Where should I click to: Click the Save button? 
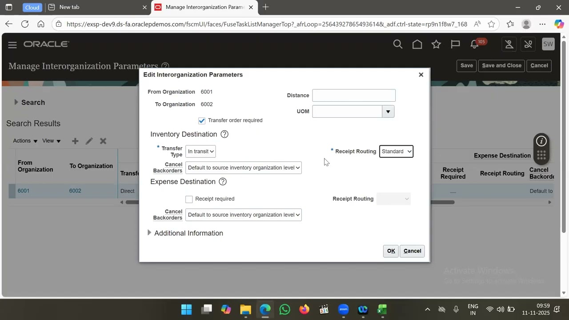(x=467, y=65)
